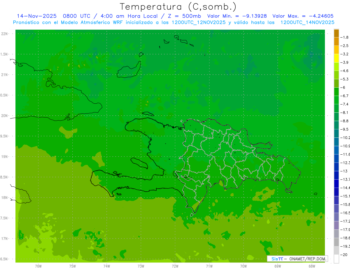Screen dimensions: 350x270
Task: Click the "18N" latitude label
Action: [4, 197]
